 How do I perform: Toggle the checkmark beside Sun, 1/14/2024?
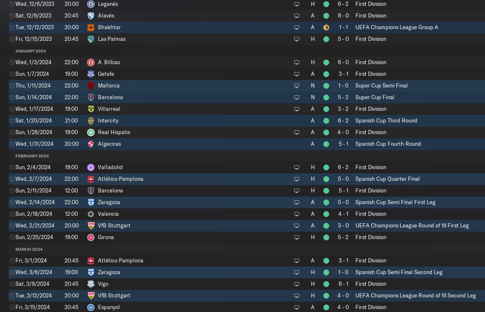pyautogui.click(x=12, y=97)
